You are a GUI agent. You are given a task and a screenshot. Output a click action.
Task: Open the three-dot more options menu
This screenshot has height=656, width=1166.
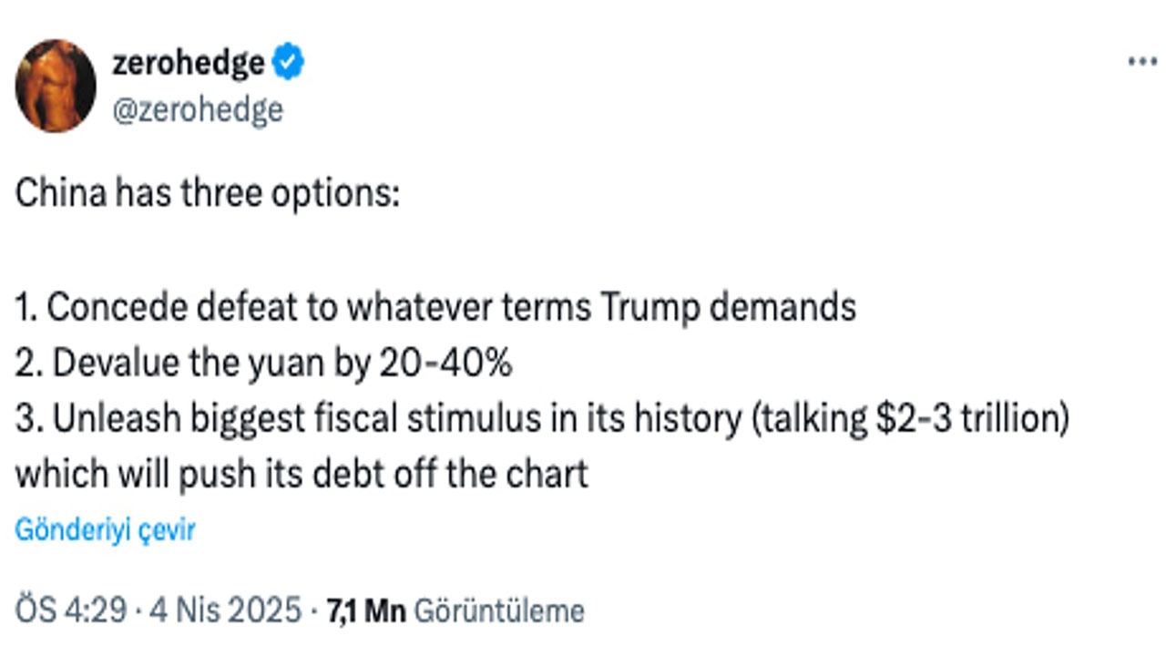point(1141,62)
